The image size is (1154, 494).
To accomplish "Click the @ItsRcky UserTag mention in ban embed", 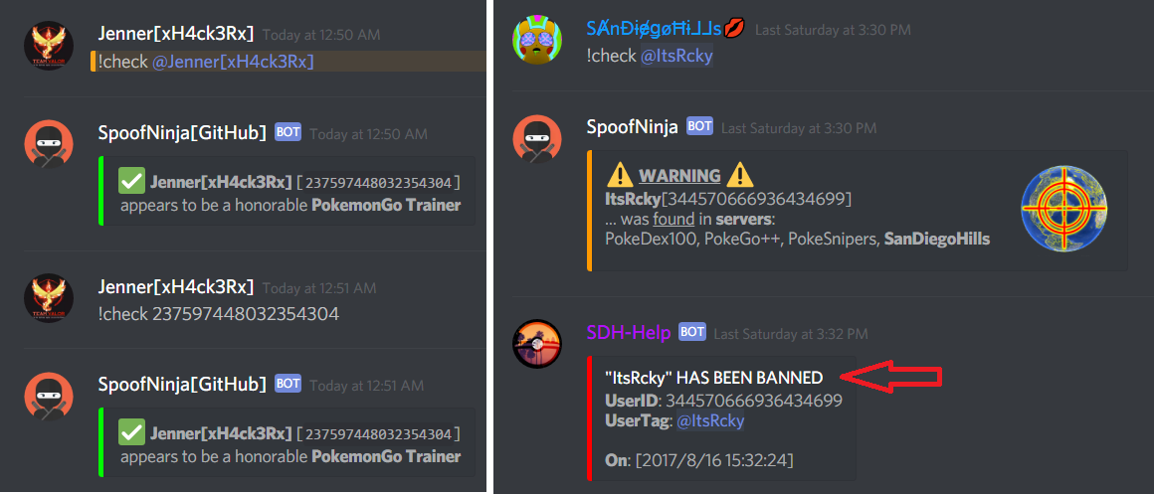I will [710, 421].
